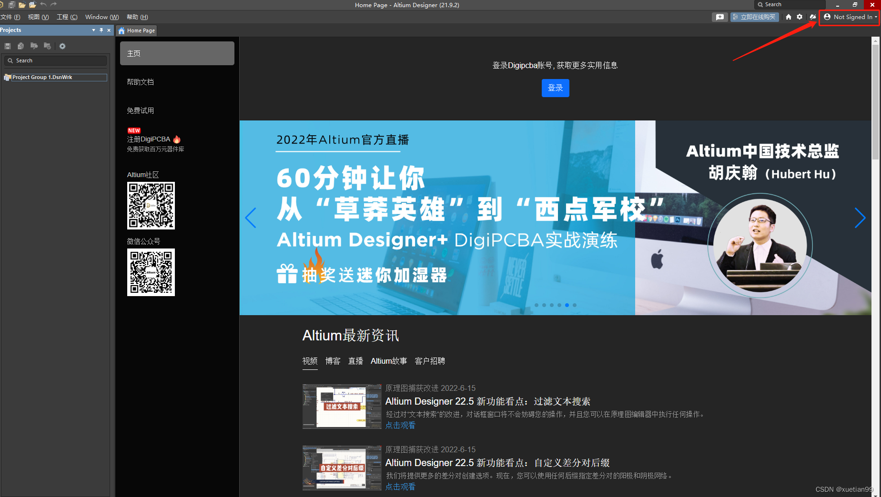
Task: Click the Compile documents icon in Projects panel
Action: tap(20, 46)
